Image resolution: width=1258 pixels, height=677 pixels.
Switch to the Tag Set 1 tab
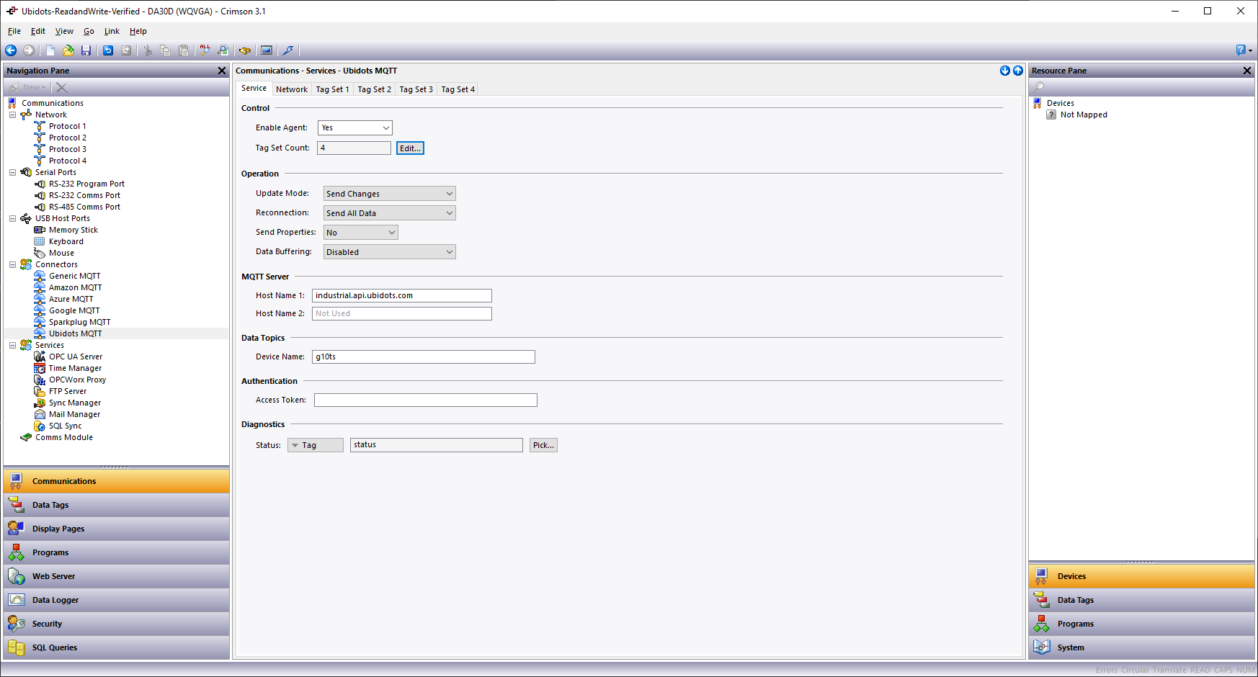[x=333, y=89]
